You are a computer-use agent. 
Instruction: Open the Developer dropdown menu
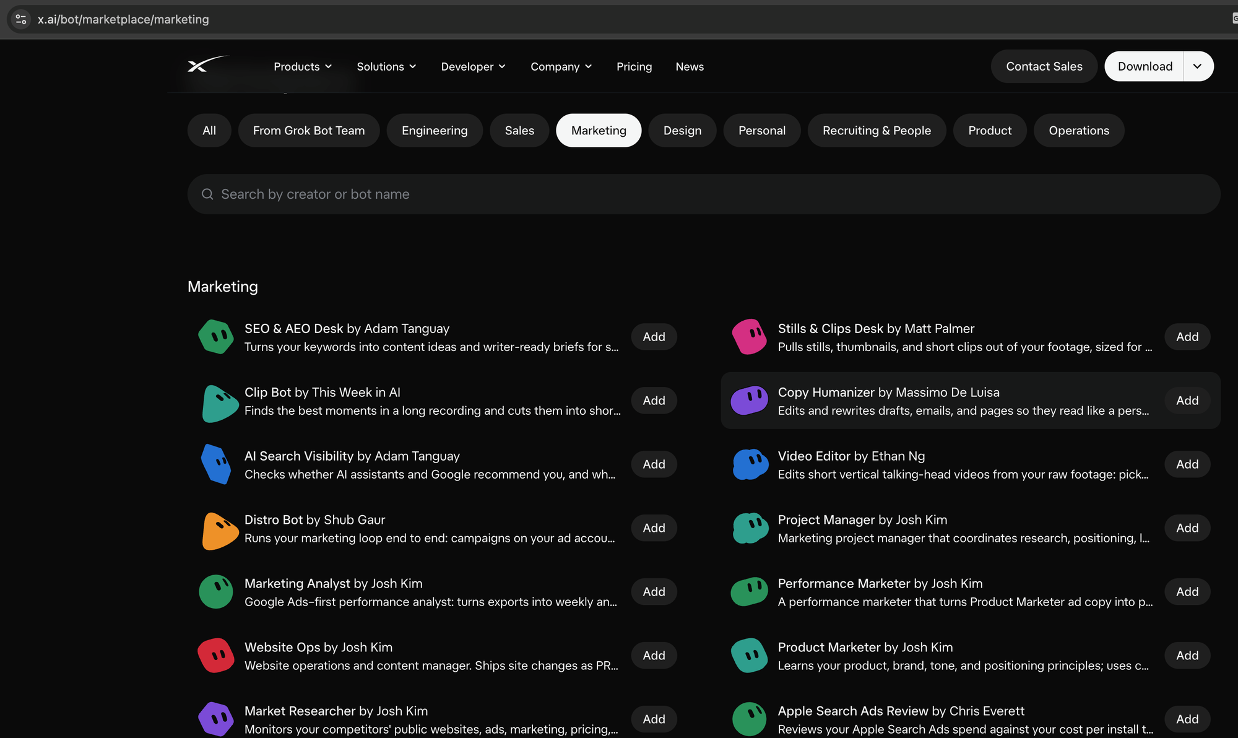point(473,66)
